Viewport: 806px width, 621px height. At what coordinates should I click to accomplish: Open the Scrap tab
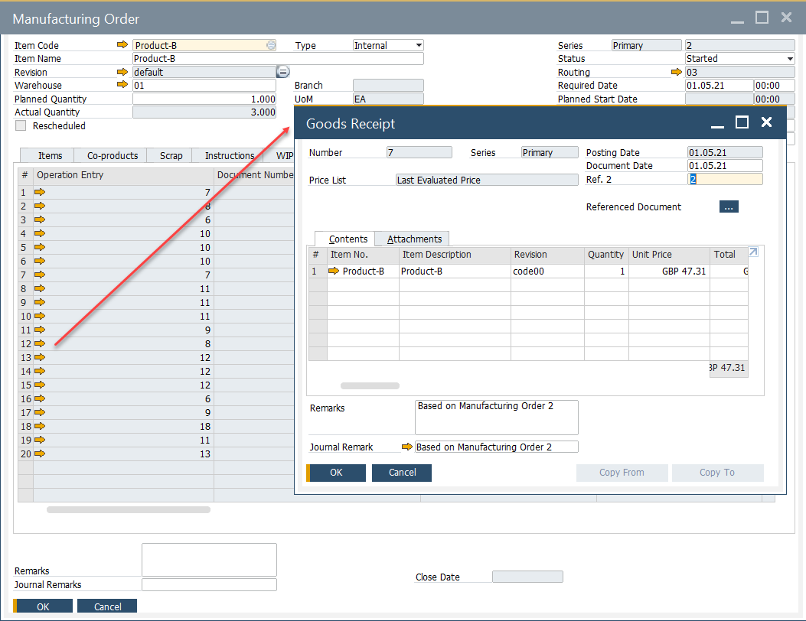[x=169, y=155]
